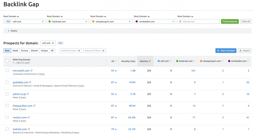Open Root Domain dropdown above bankrate.com
The image size is (254, 136).
[55, 17]
